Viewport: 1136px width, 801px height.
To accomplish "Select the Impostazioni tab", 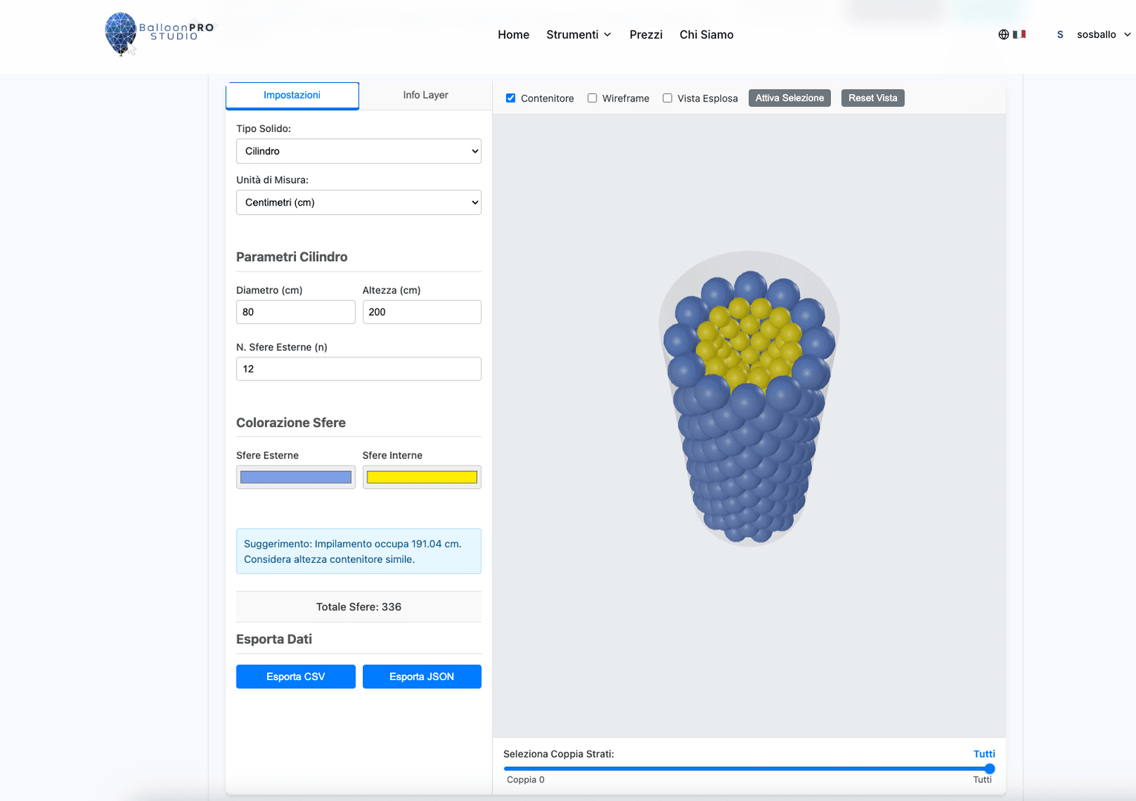I will (x=292, y=95).
